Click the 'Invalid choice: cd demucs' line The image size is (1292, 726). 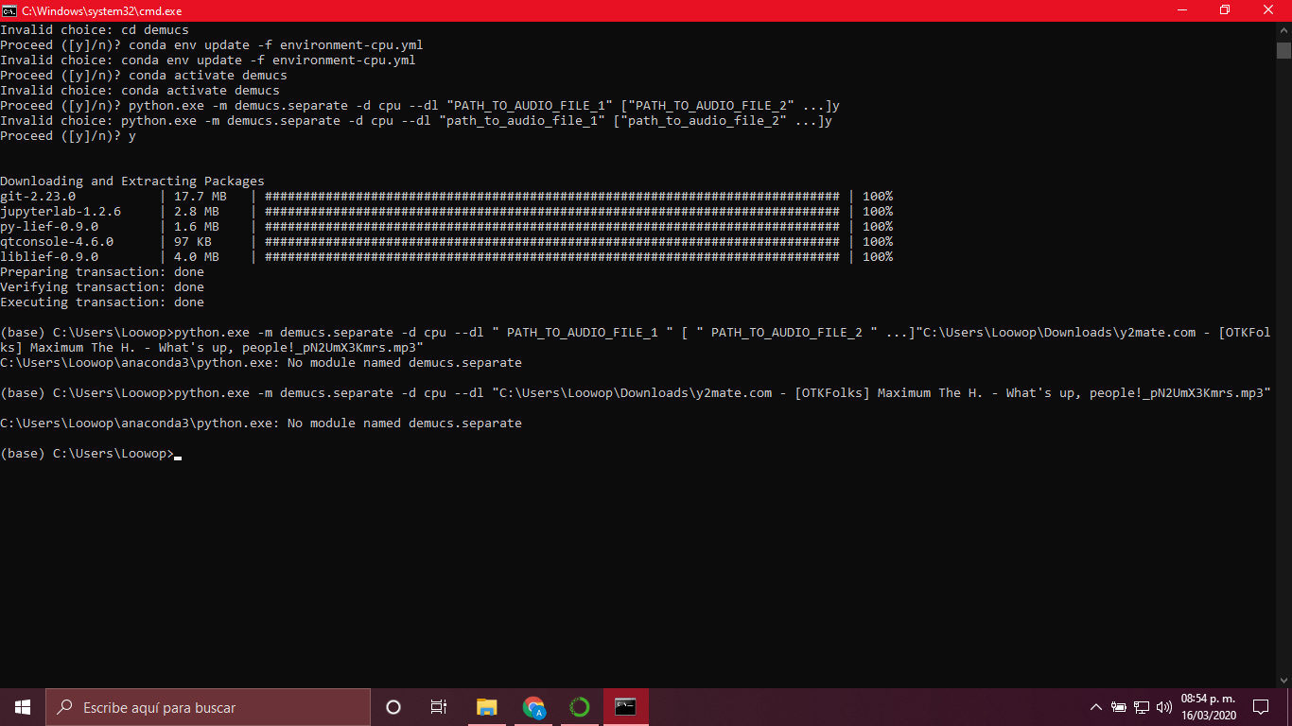(x=95, y=30)
